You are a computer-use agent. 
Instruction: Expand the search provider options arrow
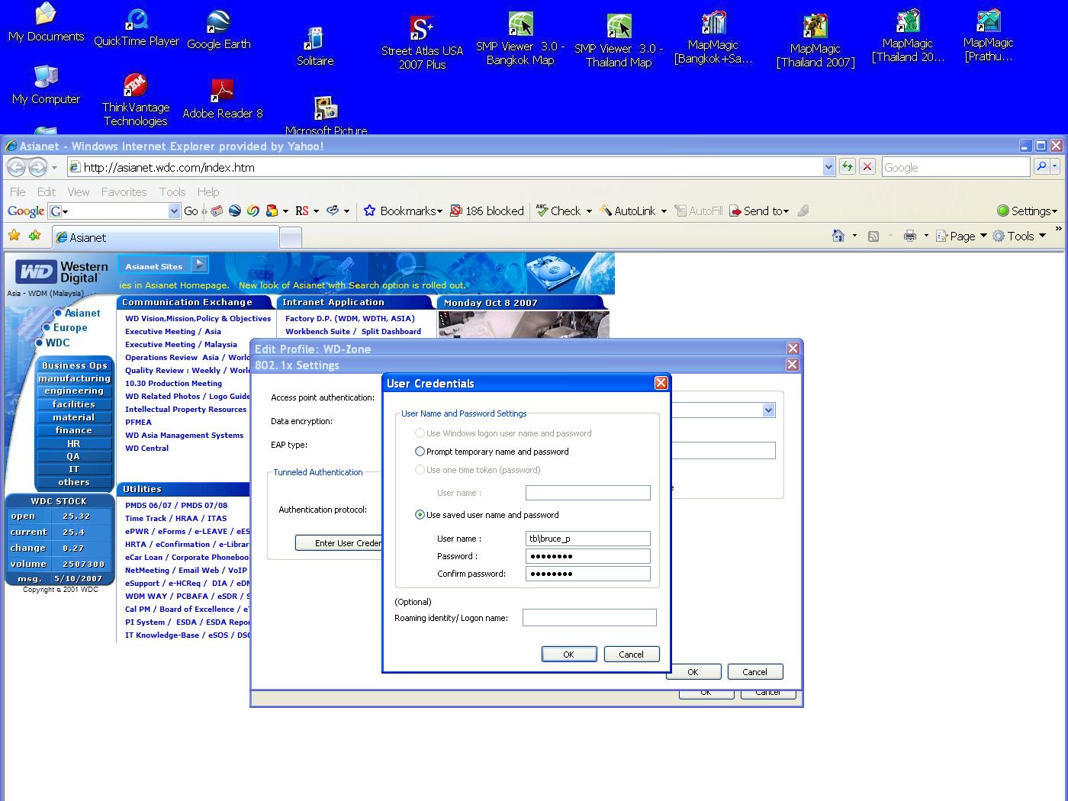[x=1055, y=167]
